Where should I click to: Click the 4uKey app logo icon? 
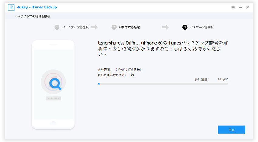[x=11, y=7]
